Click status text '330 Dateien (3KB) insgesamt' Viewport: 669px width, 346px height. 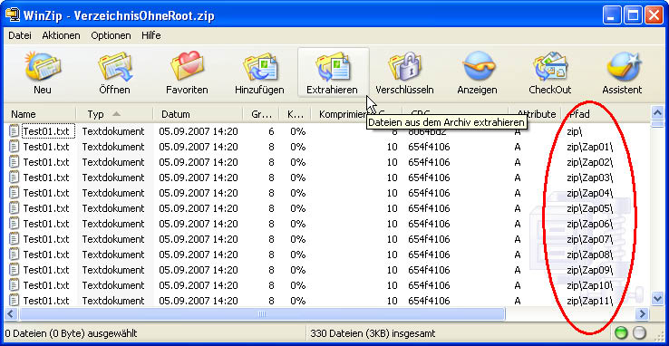[x=373, y=332]
